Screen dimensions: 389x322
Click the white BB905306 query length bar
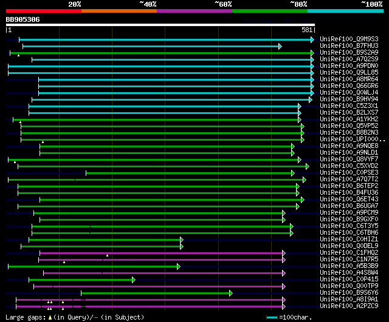(x=160, y=25)
